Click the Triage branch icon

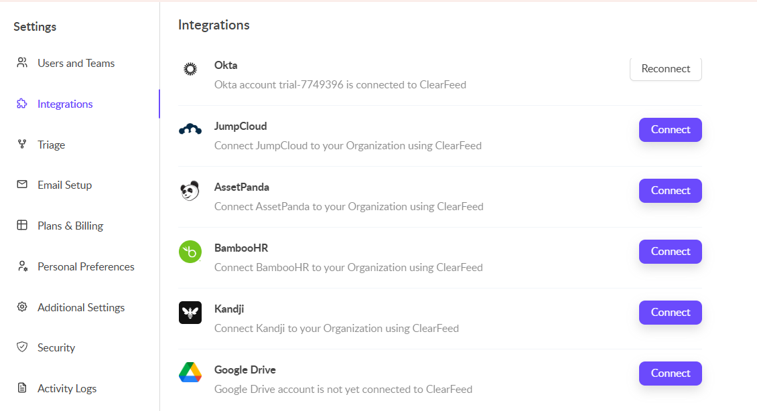[x=22, y=145]
